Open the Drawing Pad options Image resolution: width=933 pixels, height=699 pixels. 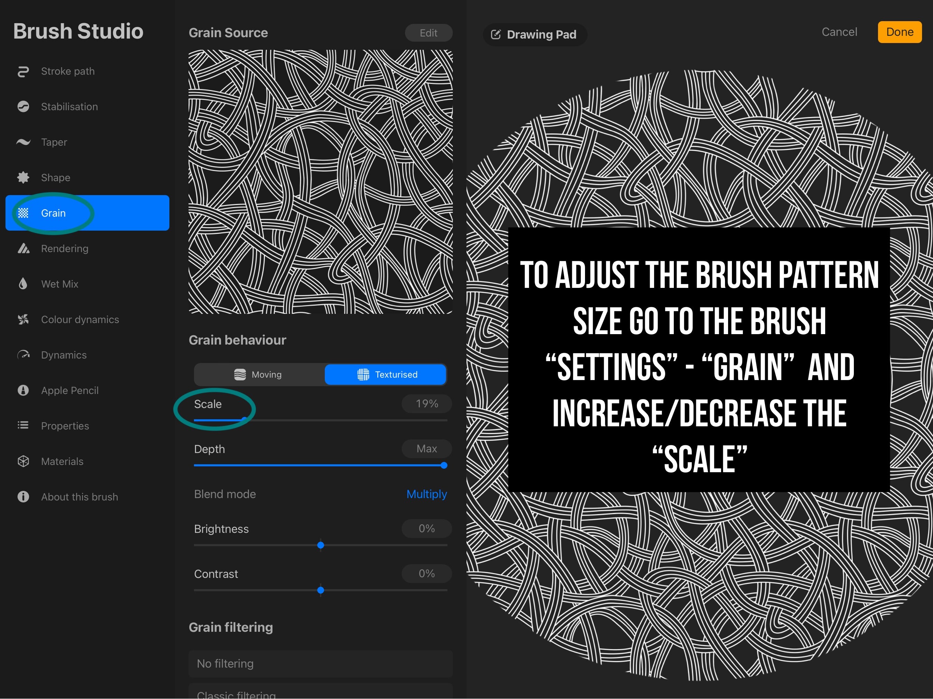pyautogui.click(x=535, y=35)
